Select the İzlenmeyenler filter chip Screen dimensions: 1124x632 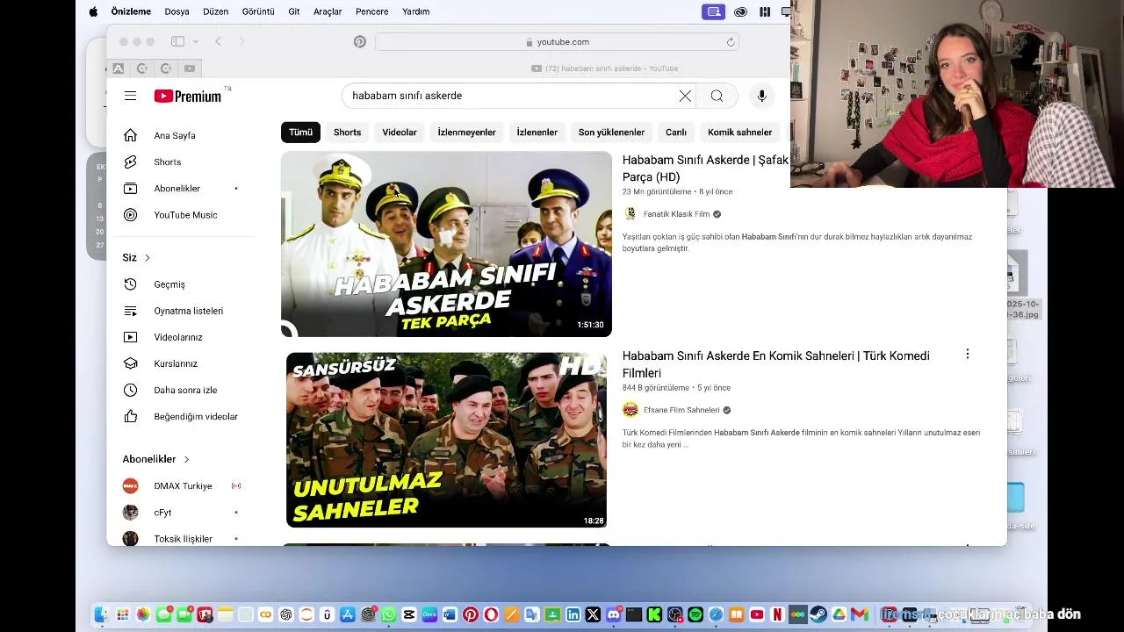click(466, 133)
